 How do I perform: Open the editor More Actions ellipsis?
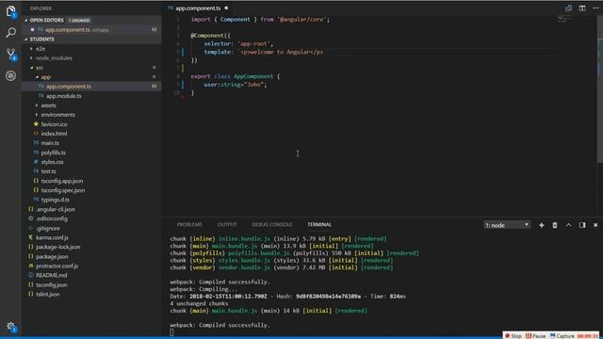[595, 8]
